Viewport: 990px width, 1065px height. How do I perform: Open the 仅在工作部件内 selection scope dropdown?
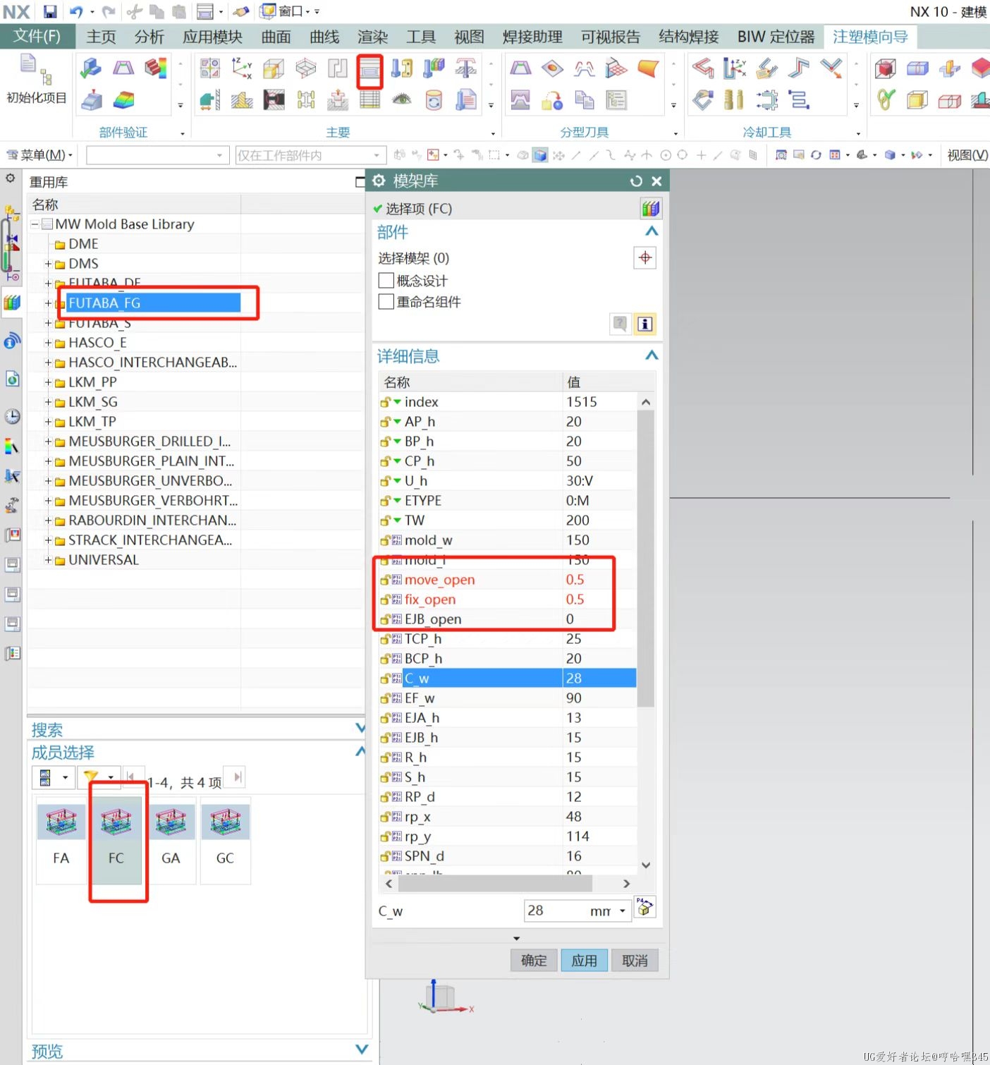click(311, 155)
